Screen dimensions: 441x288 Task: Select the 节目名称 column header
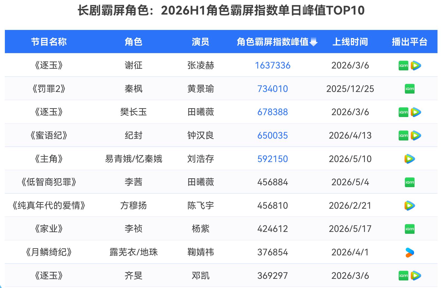point(49,42)
